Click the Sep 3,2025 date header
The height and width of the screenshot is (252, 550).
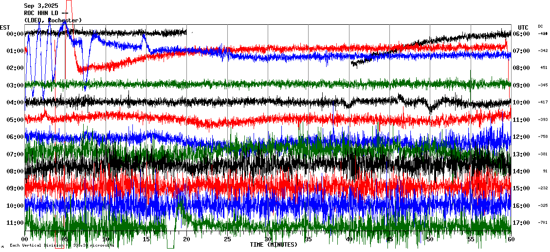40,6
